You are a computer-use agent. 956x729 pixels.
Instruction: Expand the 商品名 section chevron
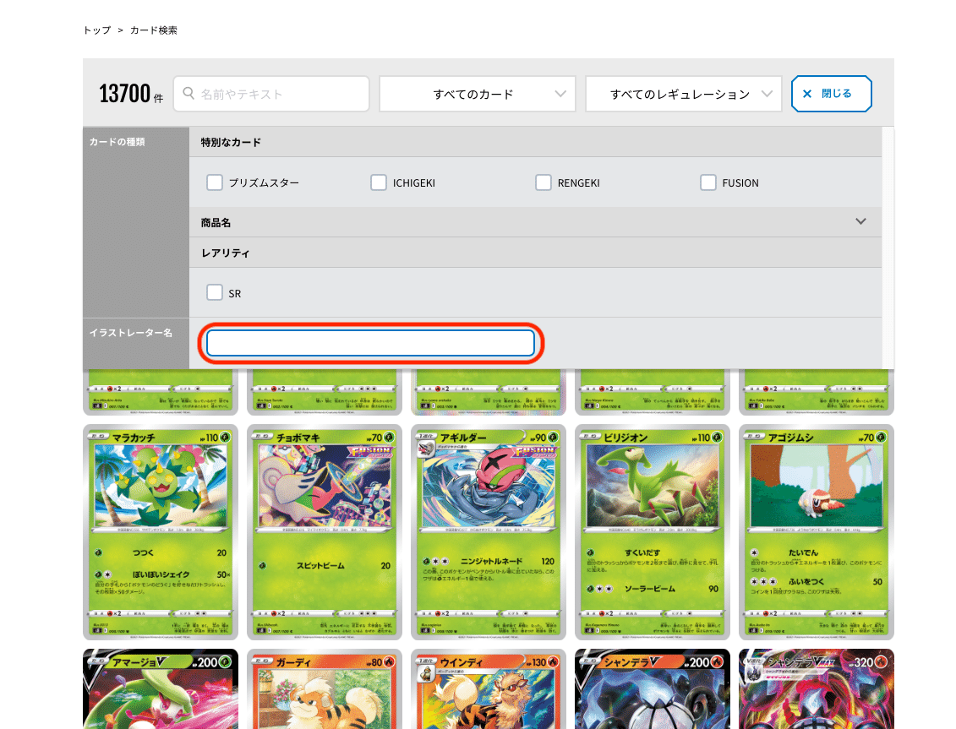[x=860, y=221]
